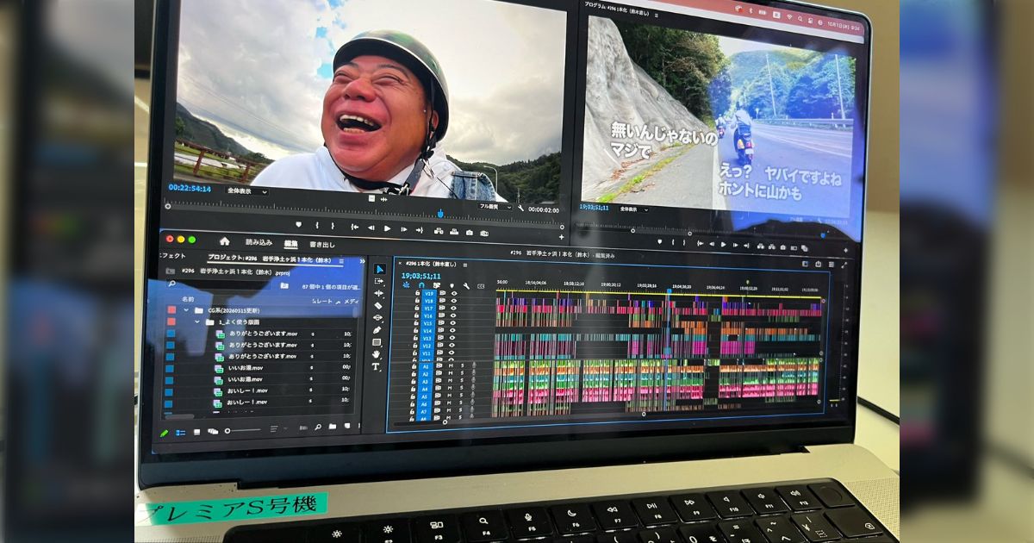
Task: Toggle V12 track eye visibility
Action: click(x=452, y=346)
